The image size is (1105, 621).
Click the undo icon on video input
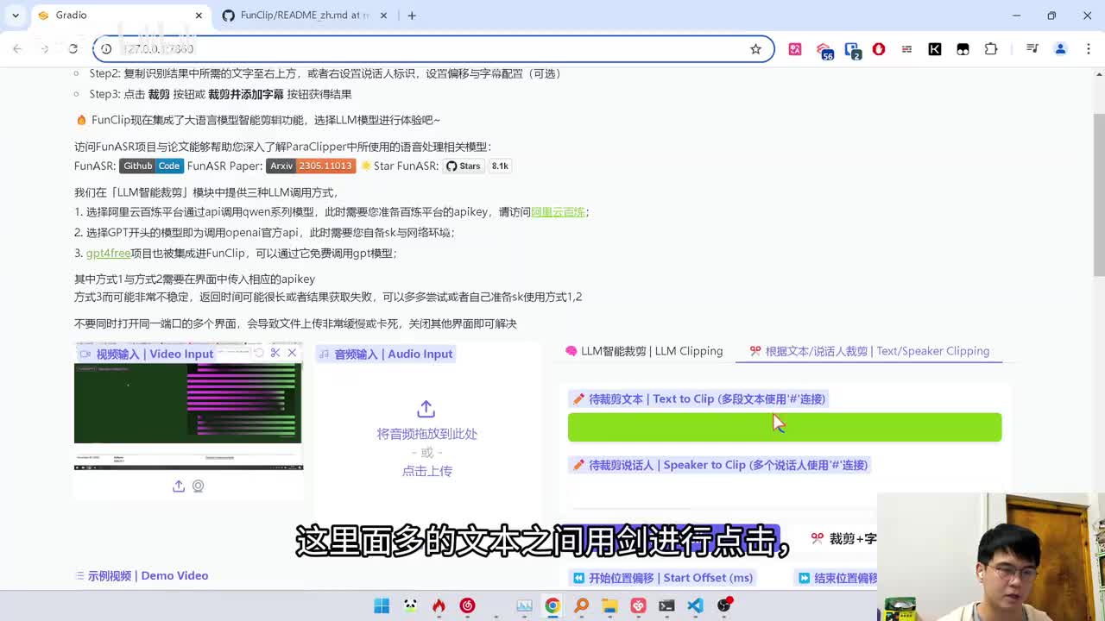tap(258, 353)
